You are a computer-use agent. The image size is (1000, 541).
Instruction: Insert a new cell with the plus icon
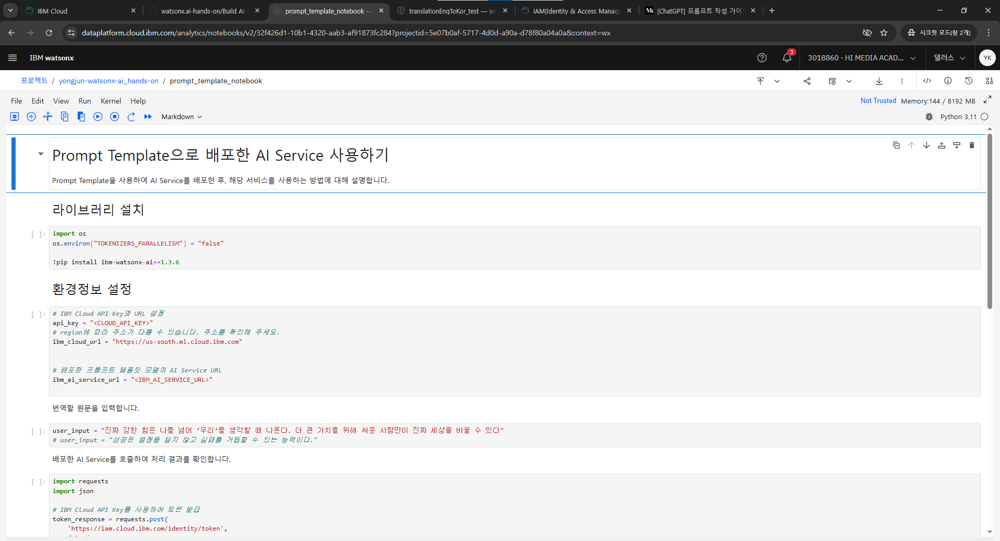(x=31, y=117)
